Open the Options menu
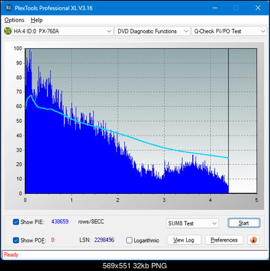Screen dimensions: 270x271 [14, 20]
